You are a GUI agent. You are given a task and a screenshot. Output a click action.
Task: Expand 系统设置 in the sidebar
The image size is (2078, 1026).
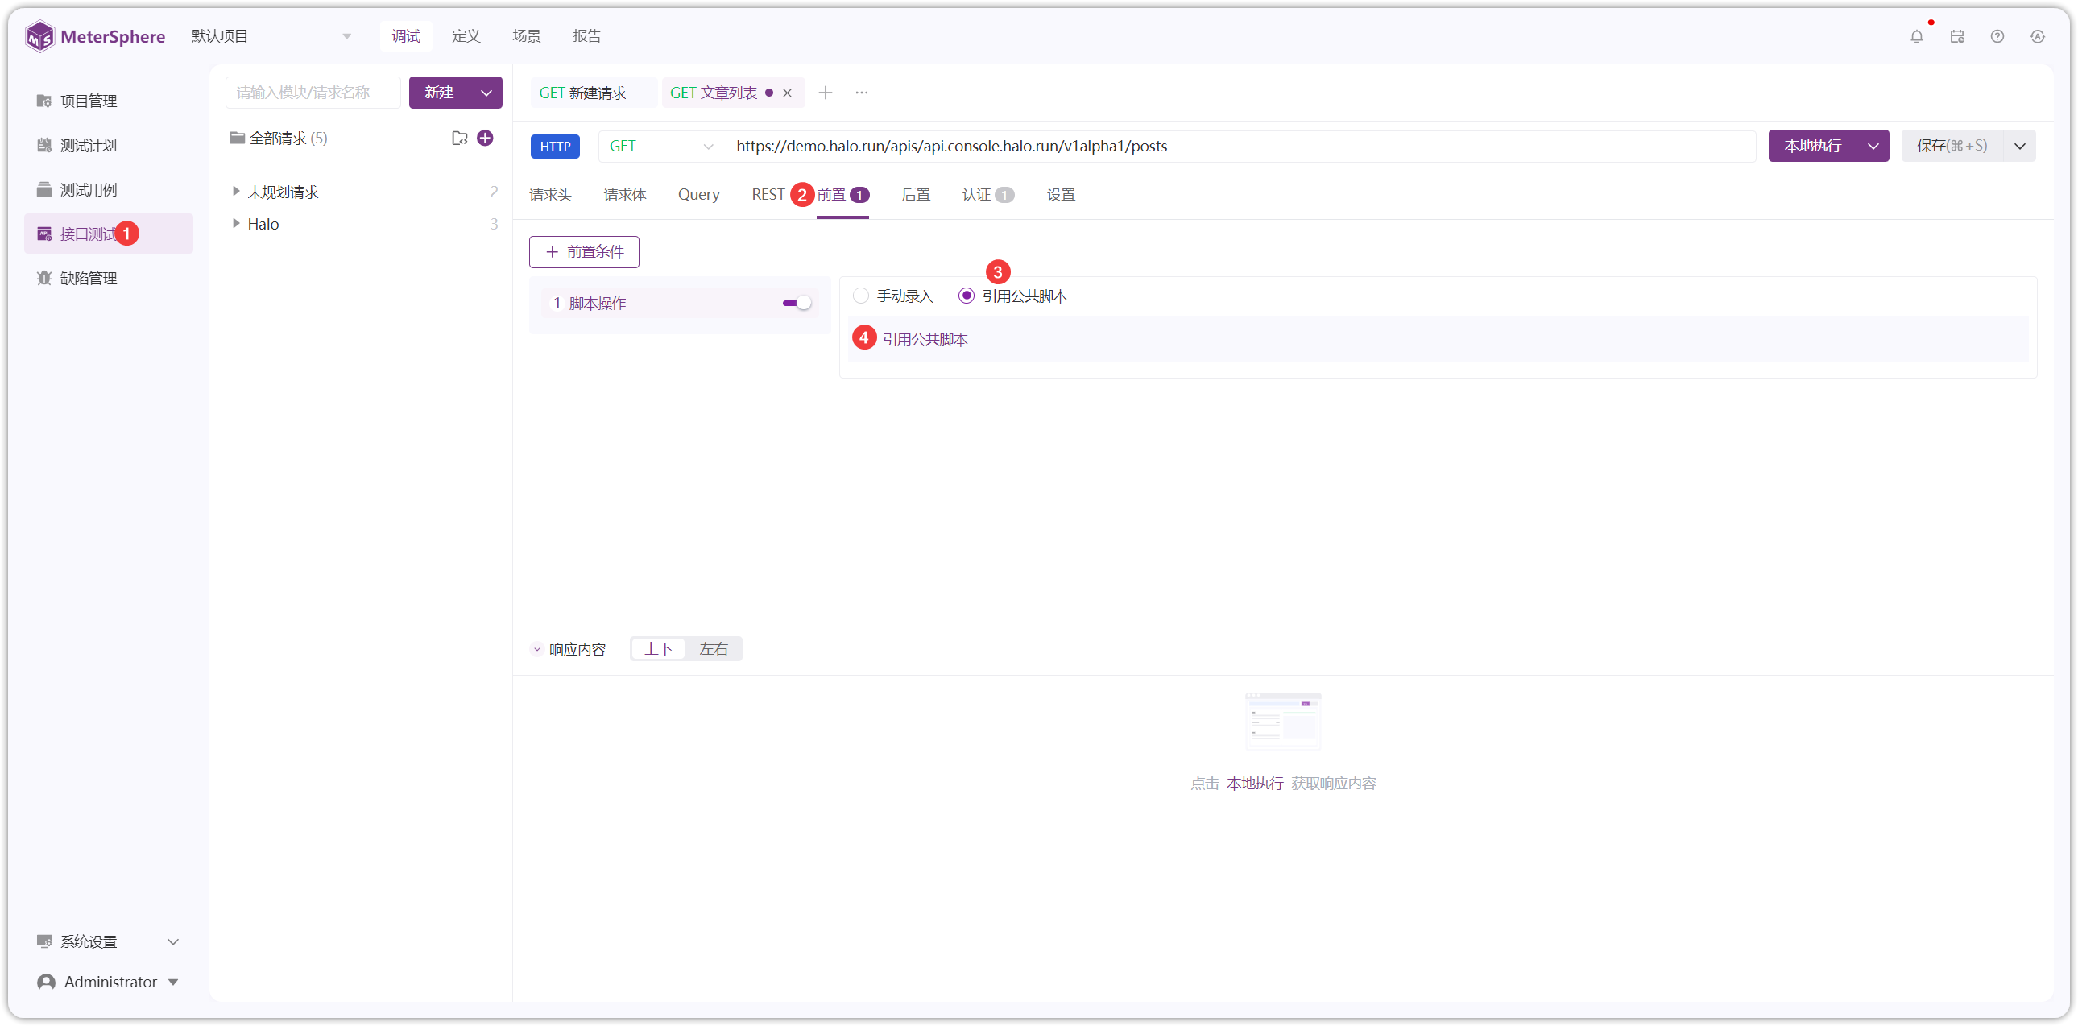click(x=108, y=941)
